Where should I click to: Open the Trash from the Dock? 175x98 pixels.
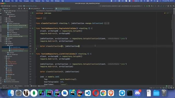(164, 93)
